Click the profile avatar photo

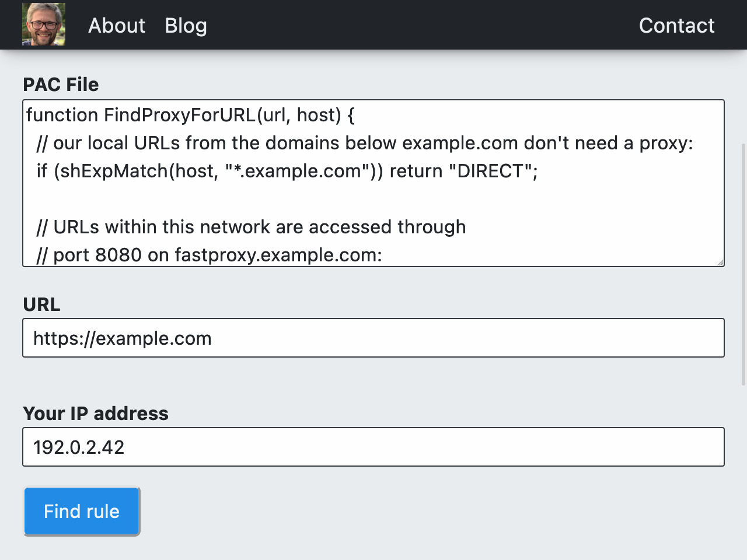[43, 24]
